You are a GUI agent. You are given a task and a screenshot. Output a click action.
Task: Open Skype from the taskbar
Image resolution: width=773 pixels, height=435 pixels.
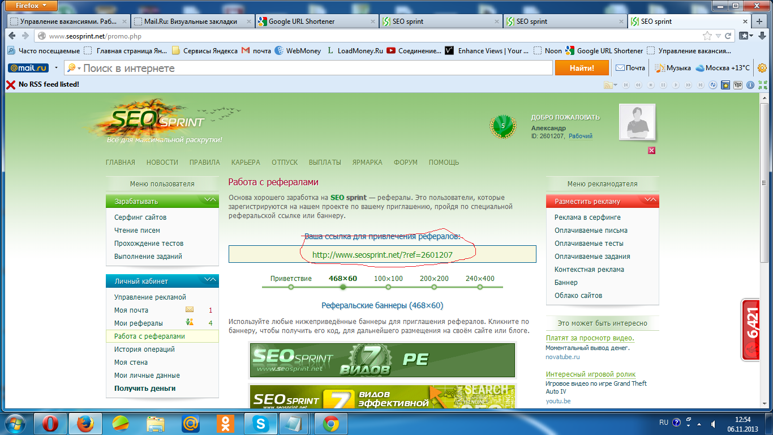[x=261, y=424]
